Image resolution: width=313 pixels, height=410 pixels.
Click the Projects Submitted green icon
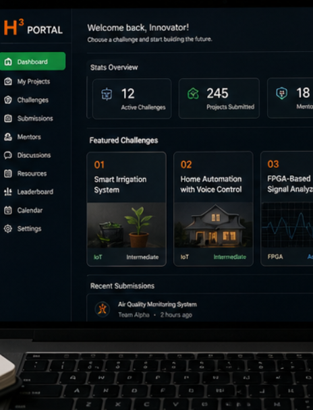pos(193,94)
